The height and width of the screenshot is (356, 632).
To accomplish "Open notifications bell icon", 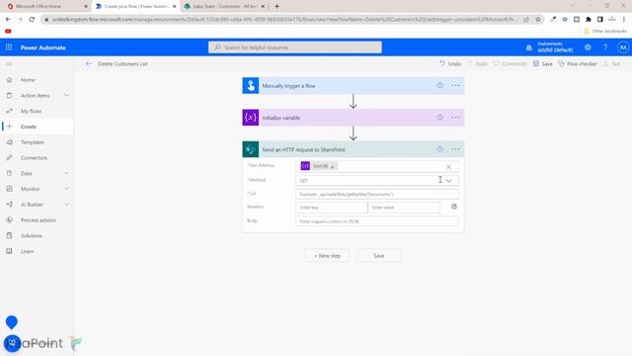I will click(x=529, y=47).
